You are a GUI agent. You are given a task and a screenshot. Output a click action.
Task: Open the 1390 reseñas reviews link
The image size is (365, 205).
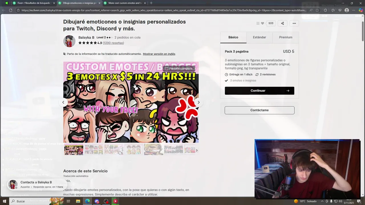coord(113,43)
